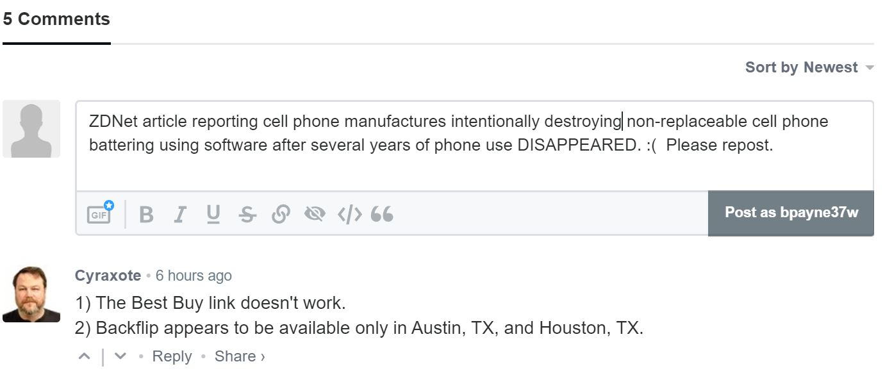Open Cyraxote's profile via username
This screenshot has height=380, width=885.
[108, 276]
